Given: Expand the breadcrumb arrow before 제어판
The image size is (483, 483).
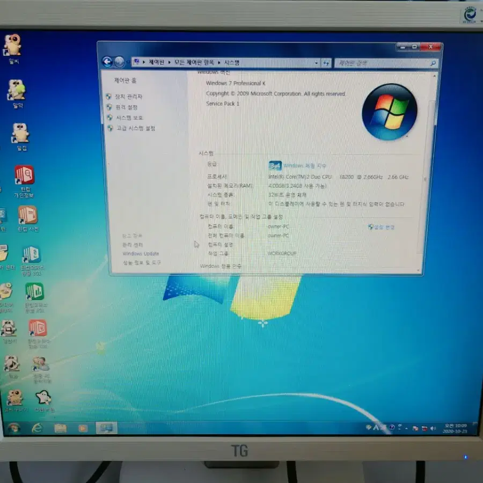Looking at the screenshot, I should pyautogui.click(x=143, y=62).
